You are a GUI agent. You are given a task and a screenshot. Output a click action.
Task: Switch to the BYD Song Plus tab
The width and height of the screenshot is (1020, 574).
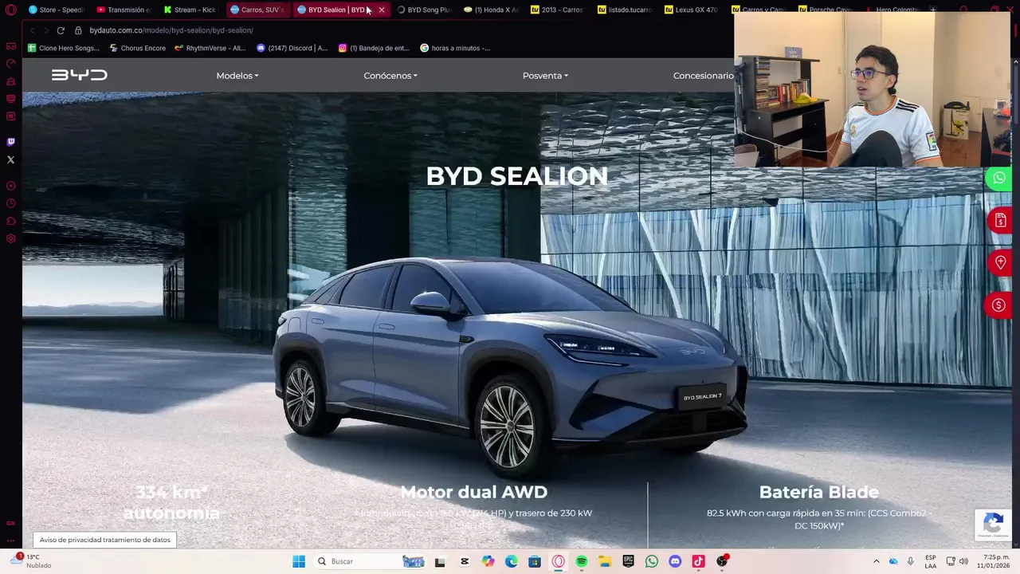[423, 10]
